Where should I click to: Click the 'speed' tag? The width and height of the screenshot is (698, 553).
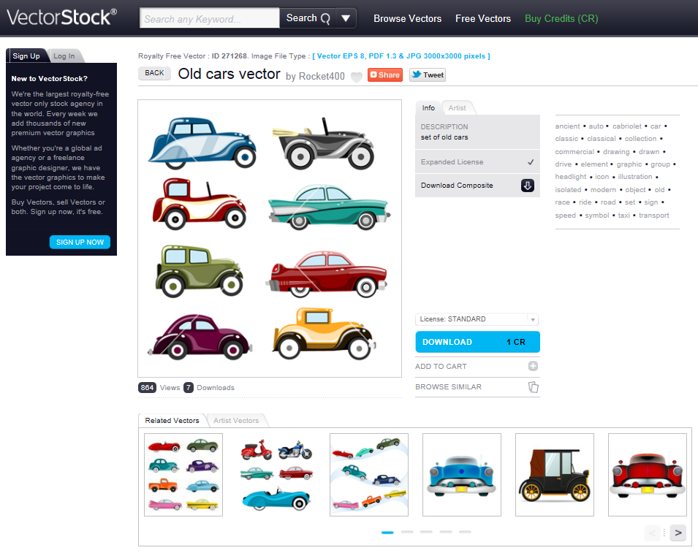(x=566, y=216)
